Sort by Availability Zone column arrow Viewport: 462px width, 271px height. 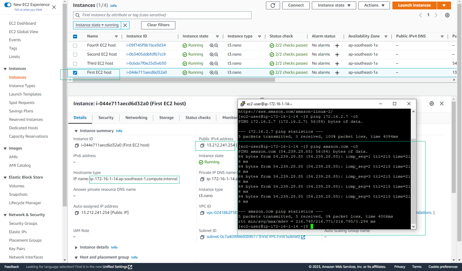coord(386,37)
